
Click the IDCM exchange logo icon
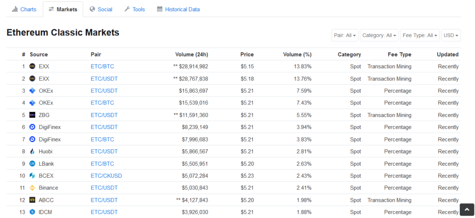(32, 212)
